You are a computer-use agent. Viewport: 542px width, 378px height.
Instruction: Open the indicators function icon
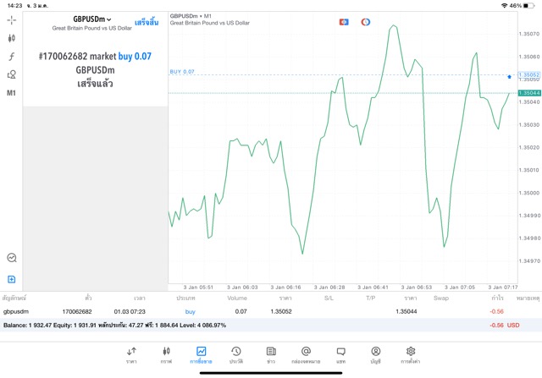click(x=12, y=56)
